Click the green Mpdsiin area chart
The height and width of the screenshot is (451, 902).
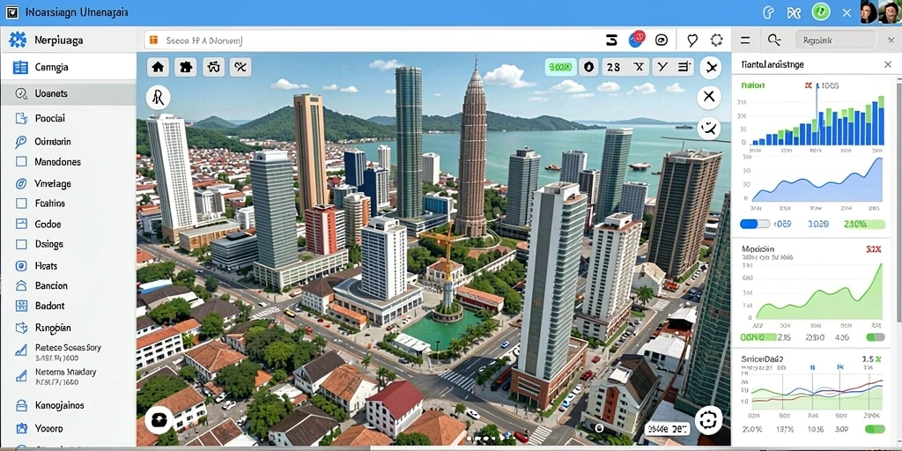[x=819, y=291]
